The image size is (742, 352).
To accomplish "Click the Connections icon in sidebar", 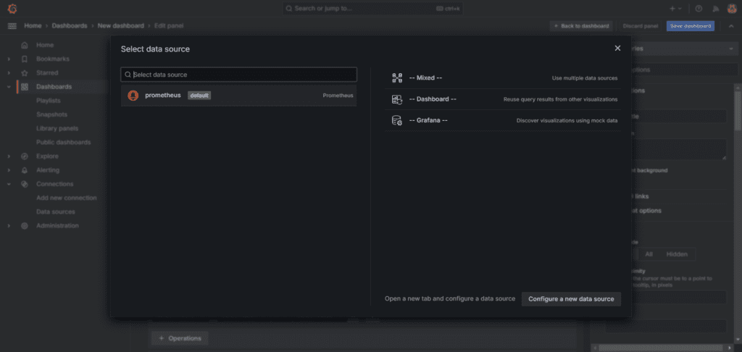I will click(x=25, y=184).
